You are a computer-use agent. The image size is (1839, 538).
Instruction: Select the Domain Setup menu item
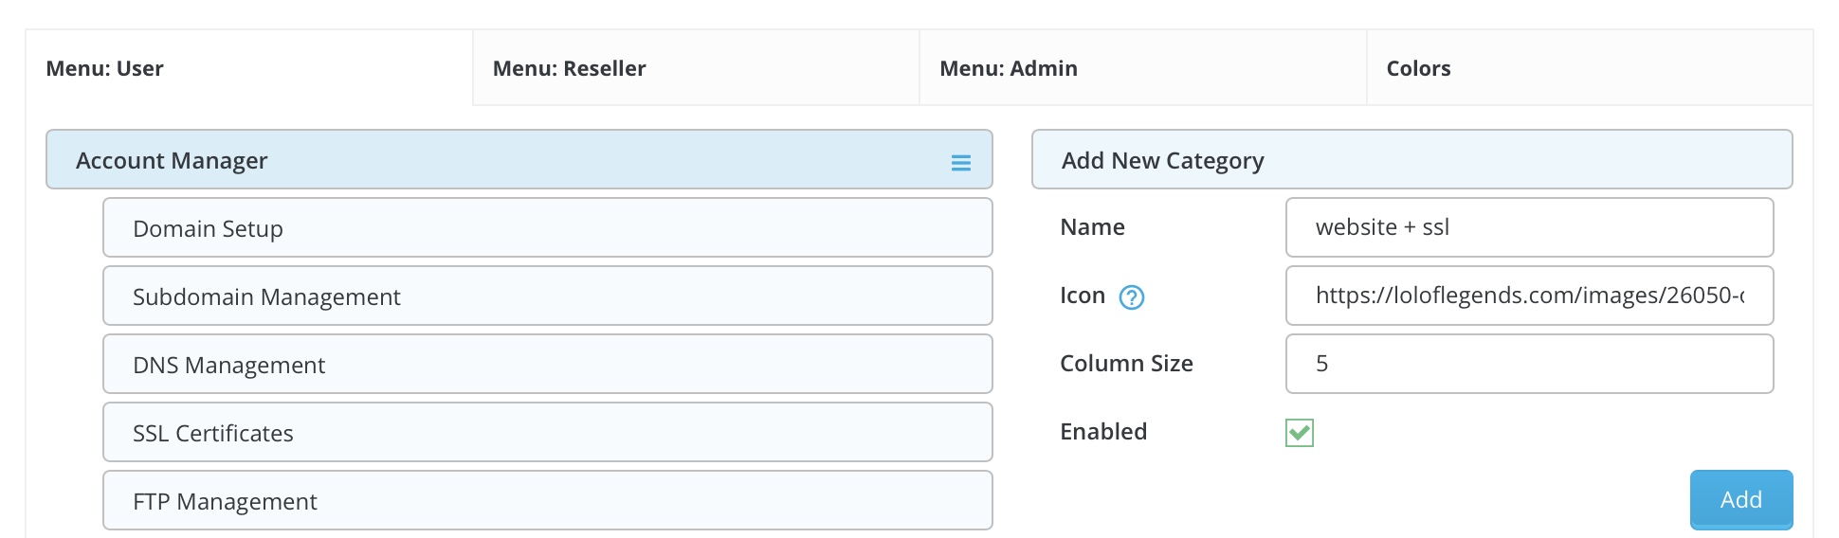coord(547,227)
